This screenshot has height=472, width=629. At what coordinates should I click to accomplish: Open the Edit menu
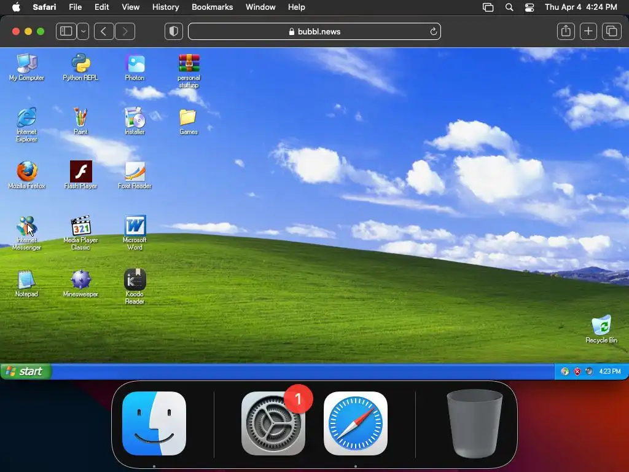coord(101,7)
